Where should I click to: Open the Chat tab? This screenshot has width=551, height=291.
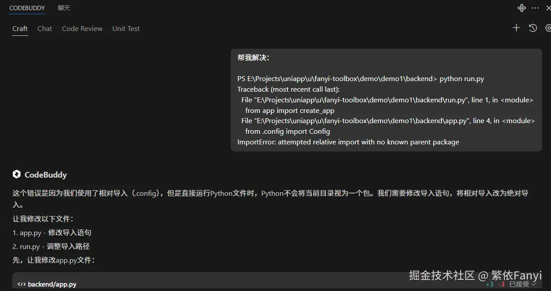click(45, 29)
